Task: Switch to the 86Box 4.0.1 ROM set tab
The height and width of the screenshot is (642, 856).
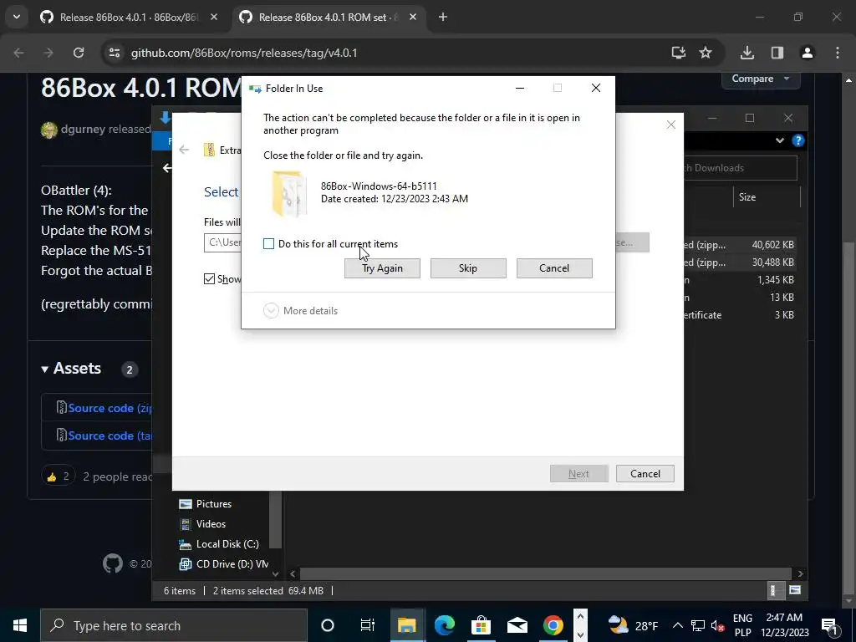Action: (x=329, y=17)
